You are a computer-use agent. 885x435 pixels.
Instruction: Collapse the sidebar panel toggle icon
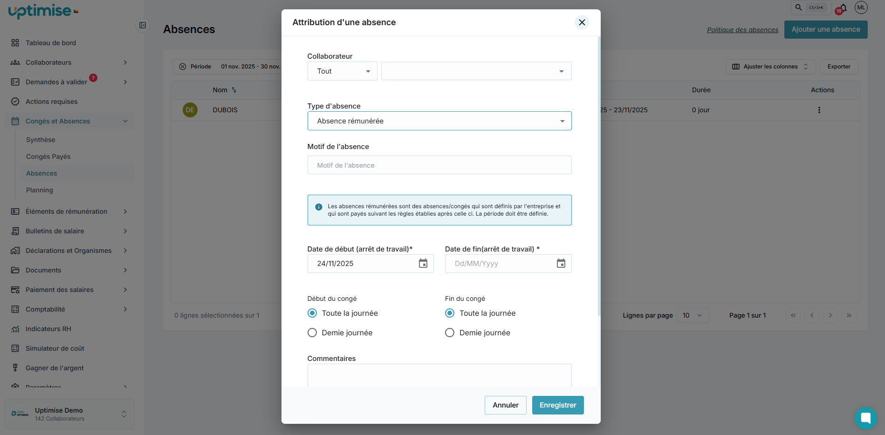tap(143, 25)
